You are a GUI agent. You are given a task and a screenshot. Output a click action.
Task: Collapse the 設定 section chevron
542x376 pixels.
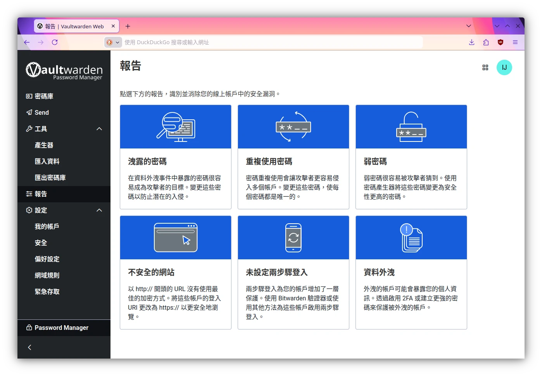[99, 210]
